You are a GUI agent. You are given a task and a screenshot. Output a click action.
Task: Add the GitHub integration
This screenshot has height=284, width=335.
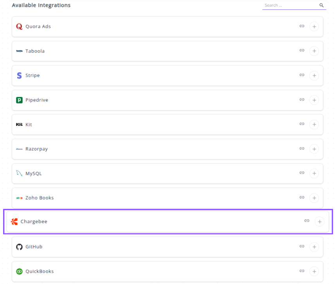(x=314, y=247)
